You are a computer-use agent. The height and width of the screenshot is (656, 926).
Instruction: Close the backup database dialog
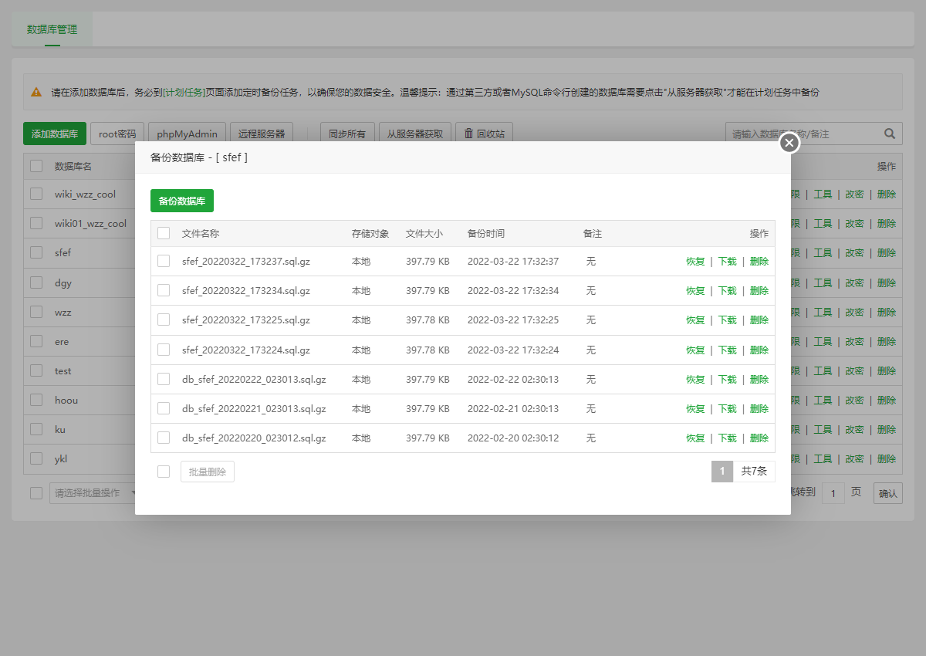(789, 143)
